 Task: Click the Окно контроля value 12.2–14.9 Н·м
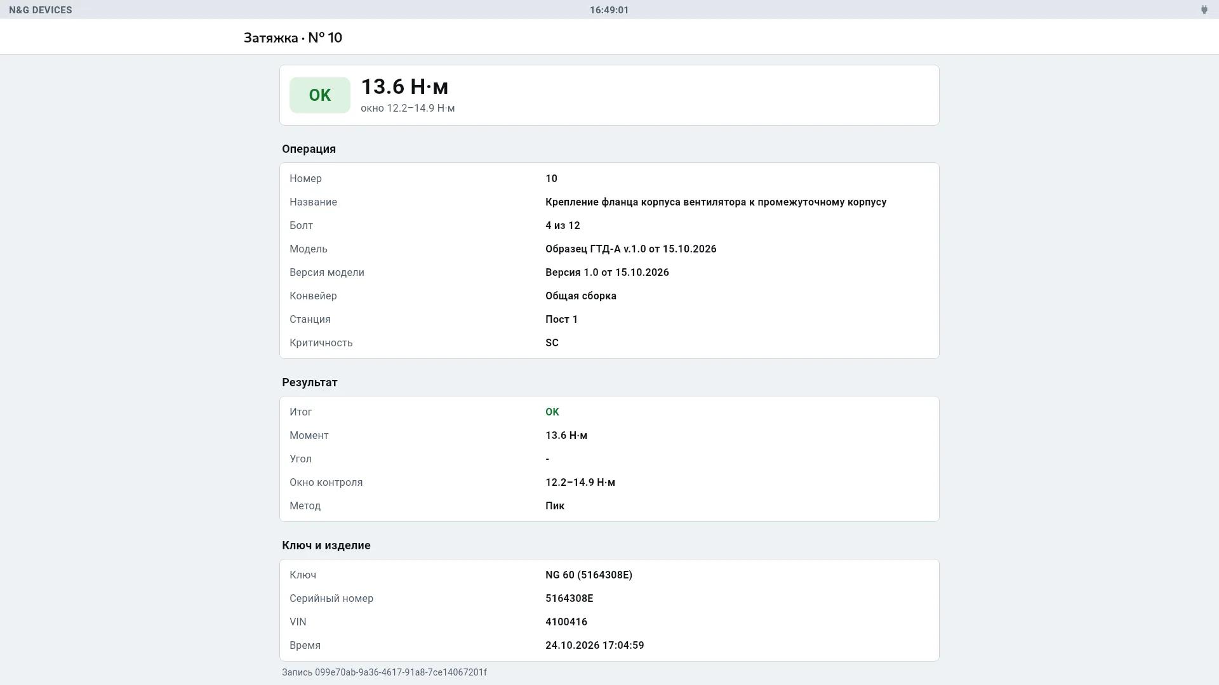coord(580,483)
